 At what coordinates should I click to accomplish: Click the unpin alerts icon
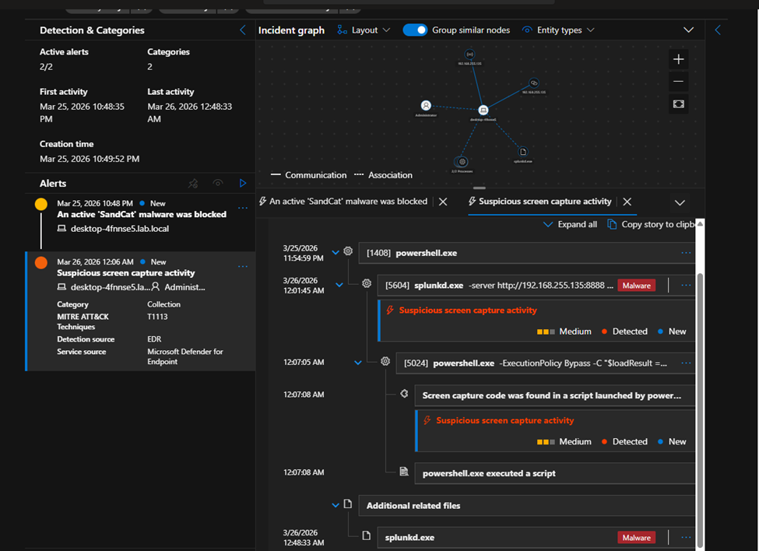click(x=193, y=184)
